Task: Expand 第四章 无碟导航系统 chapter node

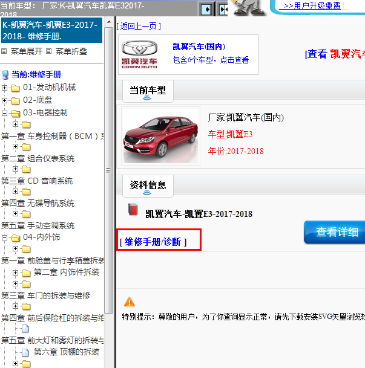Action: click(x=15, y=192)
